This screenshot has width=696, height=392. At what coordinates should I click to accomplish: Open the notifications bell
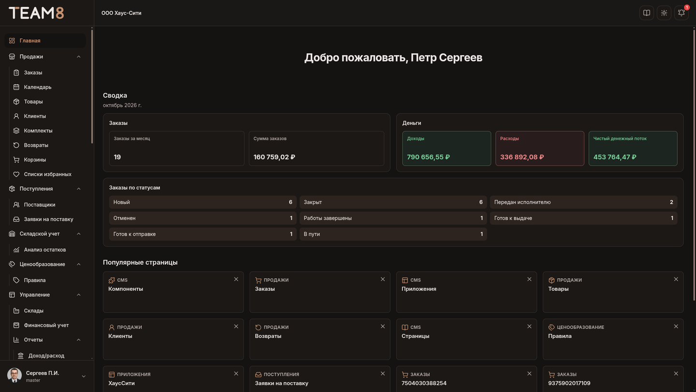681,13
